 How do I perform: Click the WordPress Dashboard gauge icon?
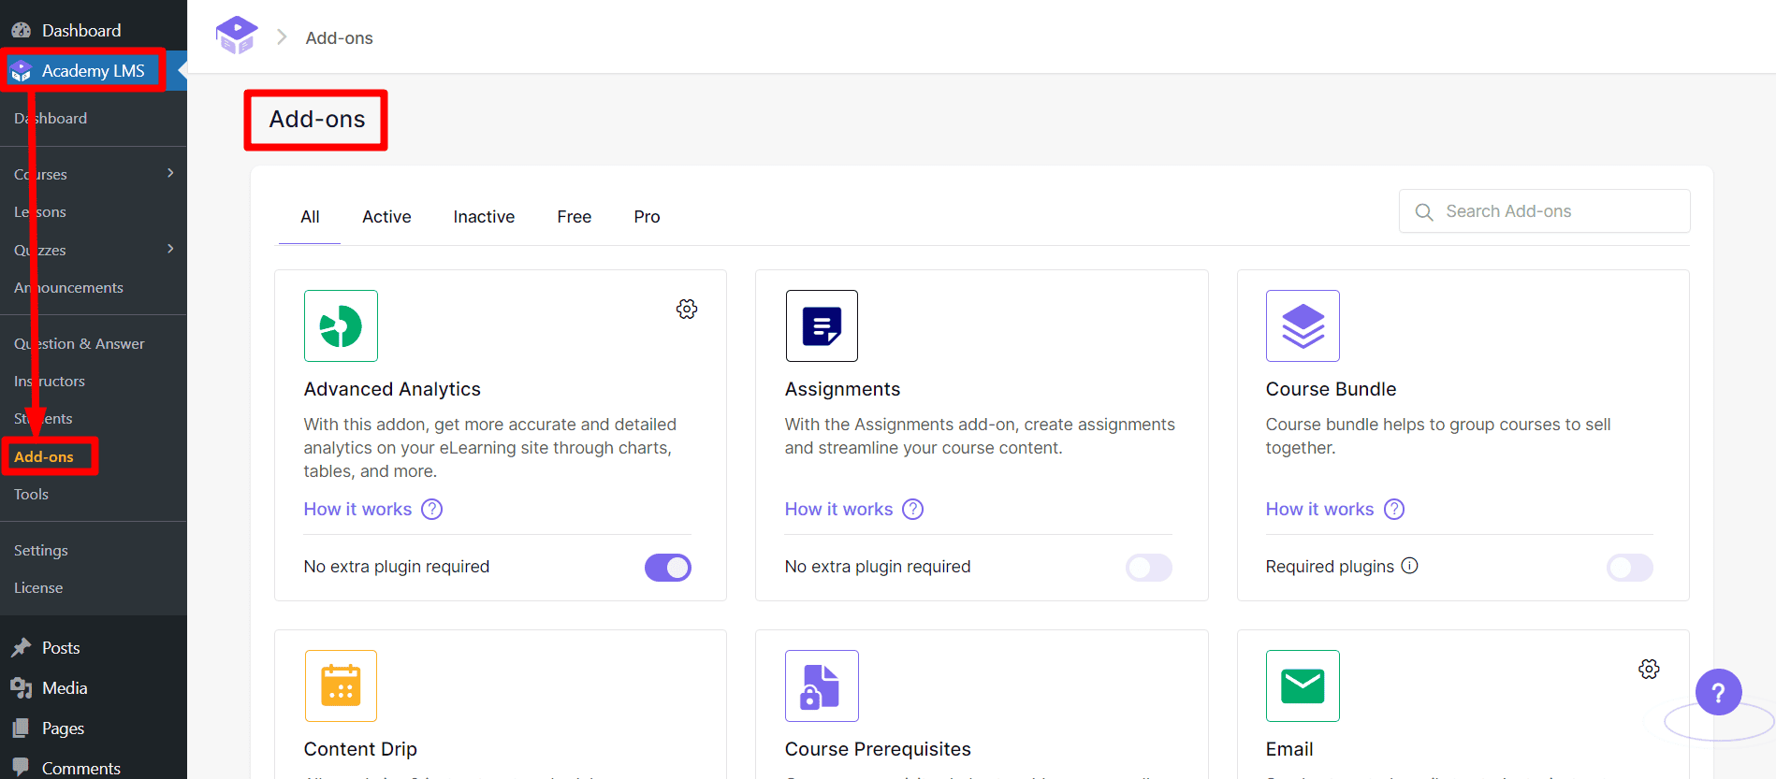(x=21, y=31)
